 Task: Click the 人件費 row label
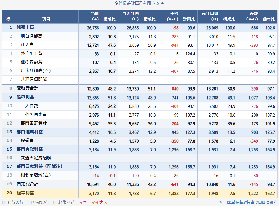32,106
